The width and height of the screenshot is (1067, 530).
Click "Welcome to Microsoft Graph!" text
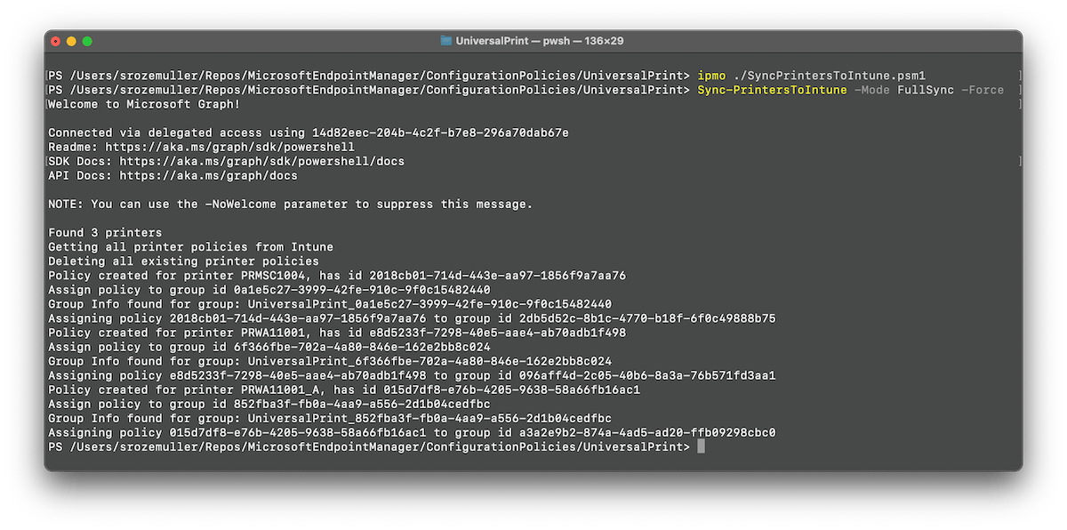[x=144, y=104]
